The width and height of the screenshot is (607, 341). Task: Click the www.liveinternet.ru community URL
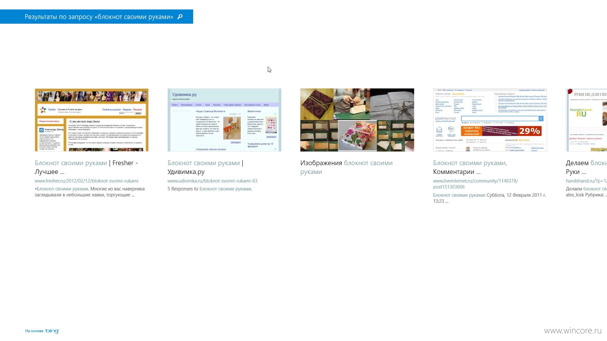point(475,184)
